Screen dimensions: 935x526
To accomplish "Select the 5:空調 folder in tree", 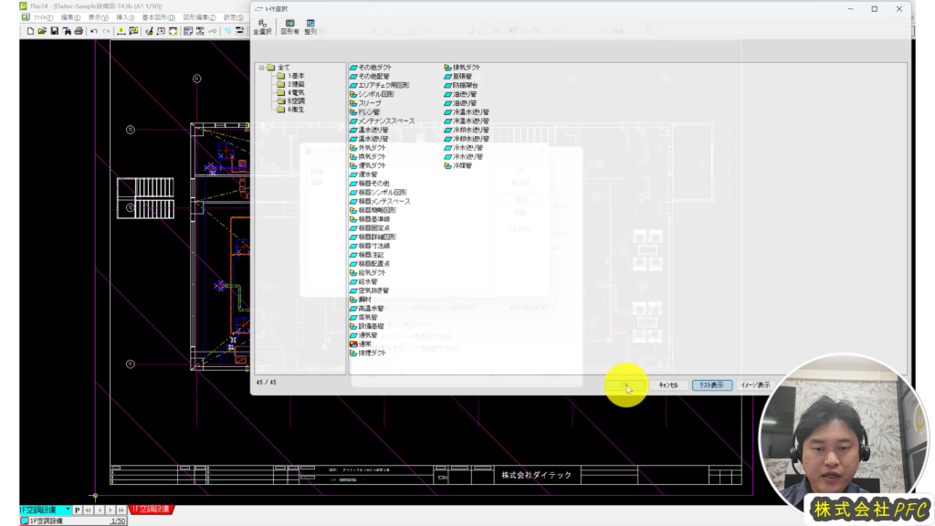I will point(296,101).
